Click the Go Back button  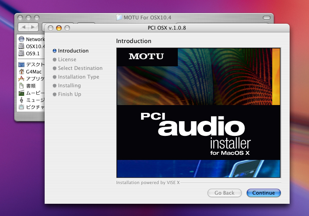point(224,193)
